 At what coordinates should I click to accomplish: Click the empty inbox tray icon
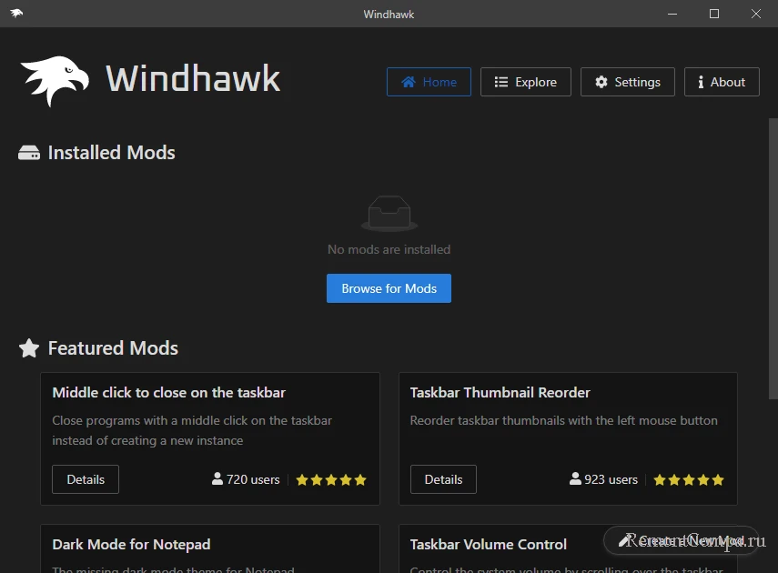389,215
